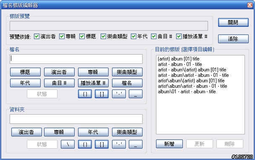Click the 資料夾 text input field

[x=76, y=119]
